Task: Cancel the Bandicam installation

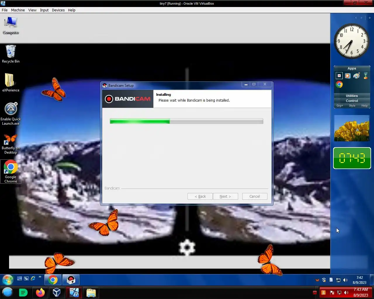Action: (x=254, y=197)
